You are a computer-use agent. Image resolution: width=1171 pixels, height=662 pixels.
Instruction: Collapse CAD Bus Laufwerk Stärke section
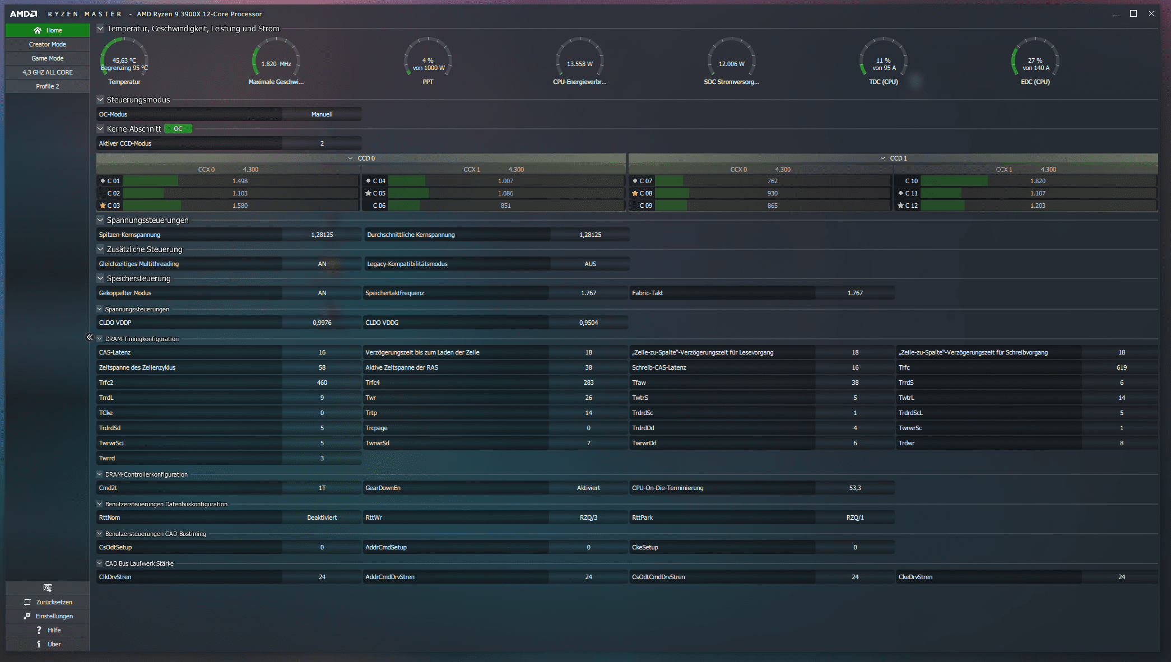pyautogui.click(x=100, y=563)
